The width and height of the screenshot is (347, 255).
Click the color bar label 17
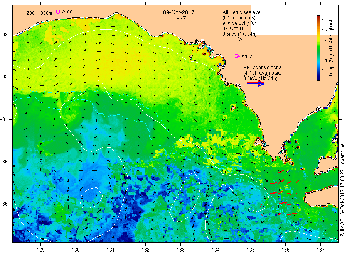[x=324, y=31]
